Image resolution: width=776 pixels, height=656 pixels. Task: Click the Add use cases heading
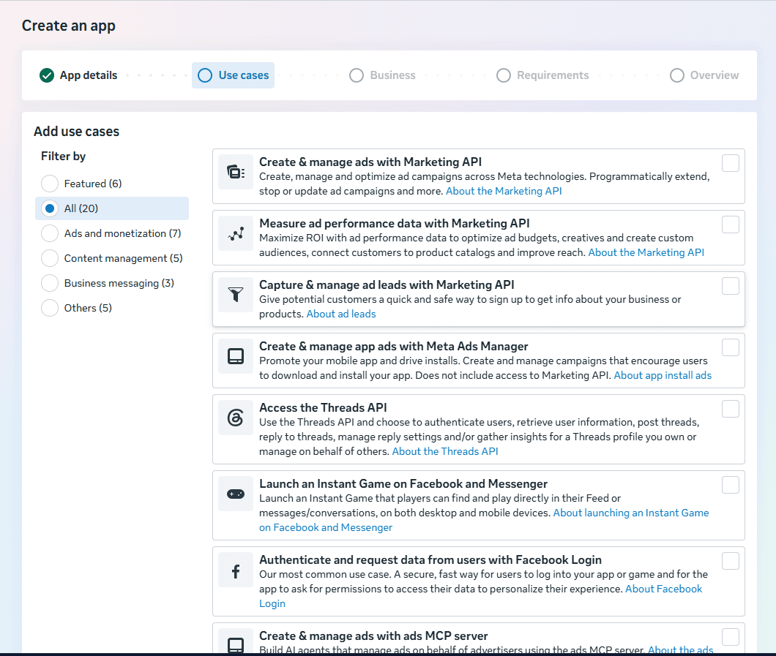tap(77, 132)
